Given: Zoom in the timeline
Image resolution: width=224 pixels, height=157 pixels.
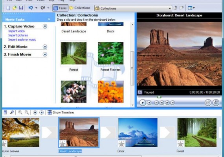Looking at the screenshot, I should (20, 112).
